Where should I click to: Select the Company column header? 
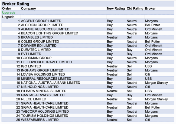pos(28,9)
